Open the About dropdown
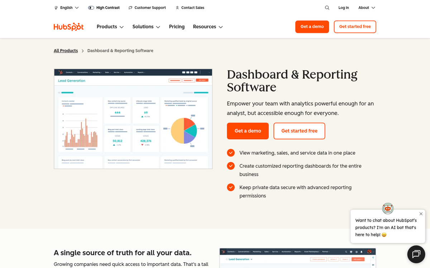 point(366,8)
